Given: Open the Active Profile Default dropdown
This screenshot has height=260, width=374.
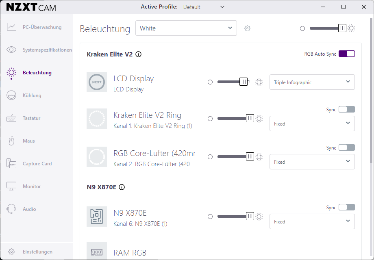Looking at the screenshot, I should pyautogui.click(x=204, y=7).
